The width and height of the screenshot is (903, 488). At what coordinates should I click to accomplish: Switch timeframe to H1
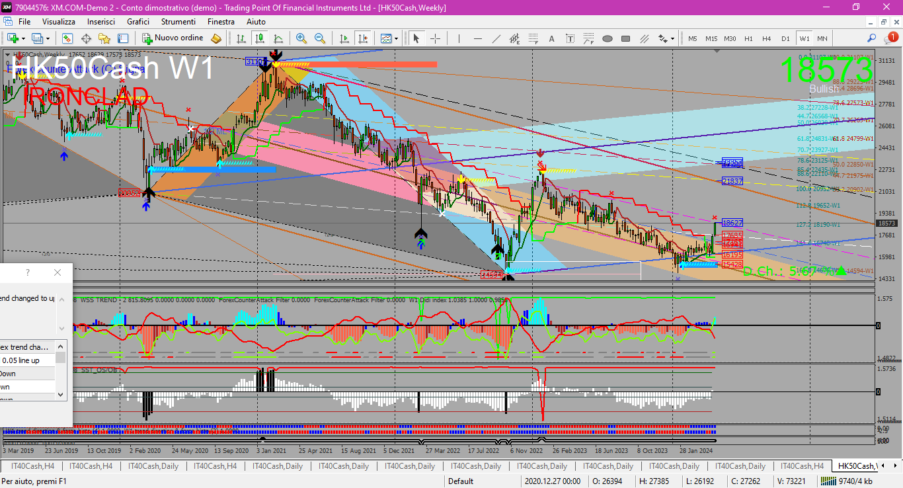[x=748, y=38]
